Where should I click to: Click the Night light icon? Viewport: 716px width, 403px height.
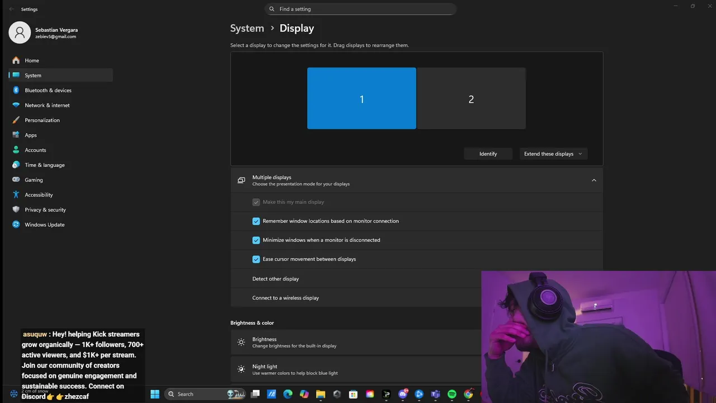(x=241, y=369)
